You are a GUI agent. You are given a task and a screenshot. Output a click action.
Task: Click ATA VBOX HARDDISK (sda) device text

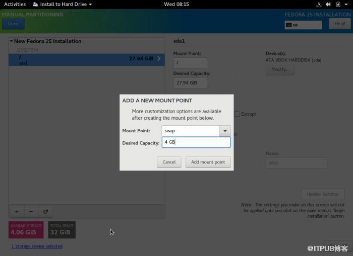click(293, 60)
